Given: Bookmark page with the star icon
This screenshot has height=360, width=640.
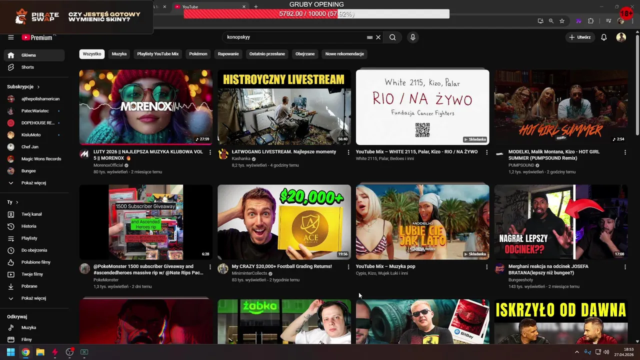Looking at the screenshot, I should (x=562, y=21).
